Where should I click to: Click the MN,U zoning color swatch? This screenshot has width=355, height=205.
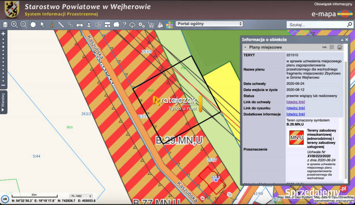pos(296,138)
